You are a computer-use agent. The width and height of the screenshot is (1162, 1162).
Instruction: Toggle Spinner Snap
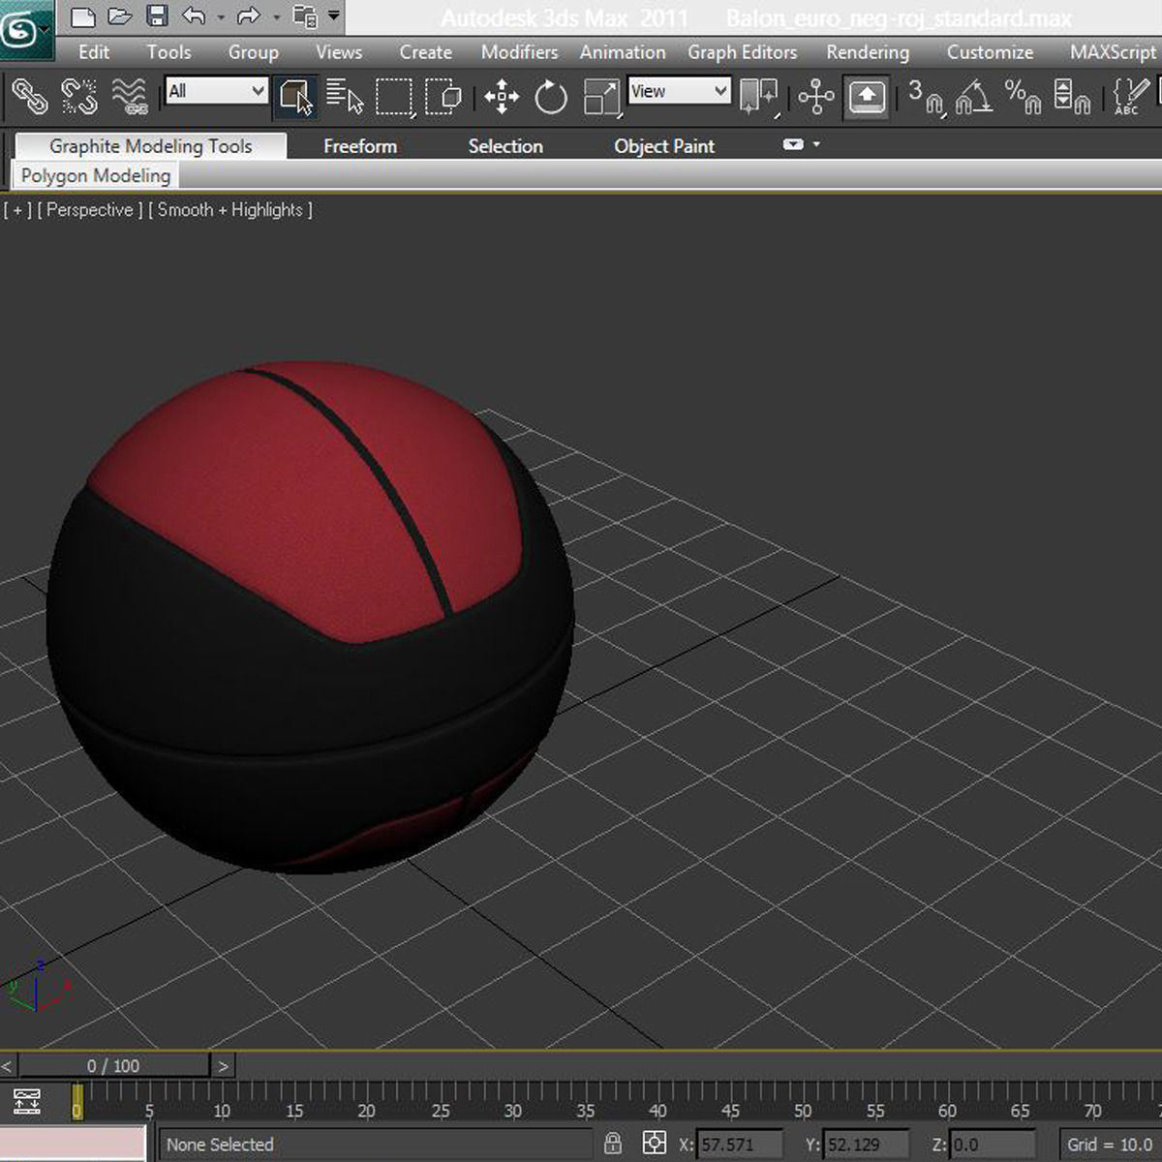click(x=1072, y=97)
